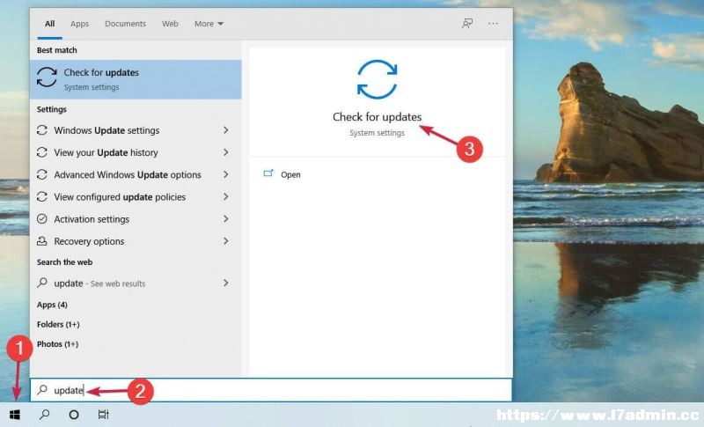Open the three-dots options menu in search panel
This screenshot has height=427, width=704.
(493, 24)
